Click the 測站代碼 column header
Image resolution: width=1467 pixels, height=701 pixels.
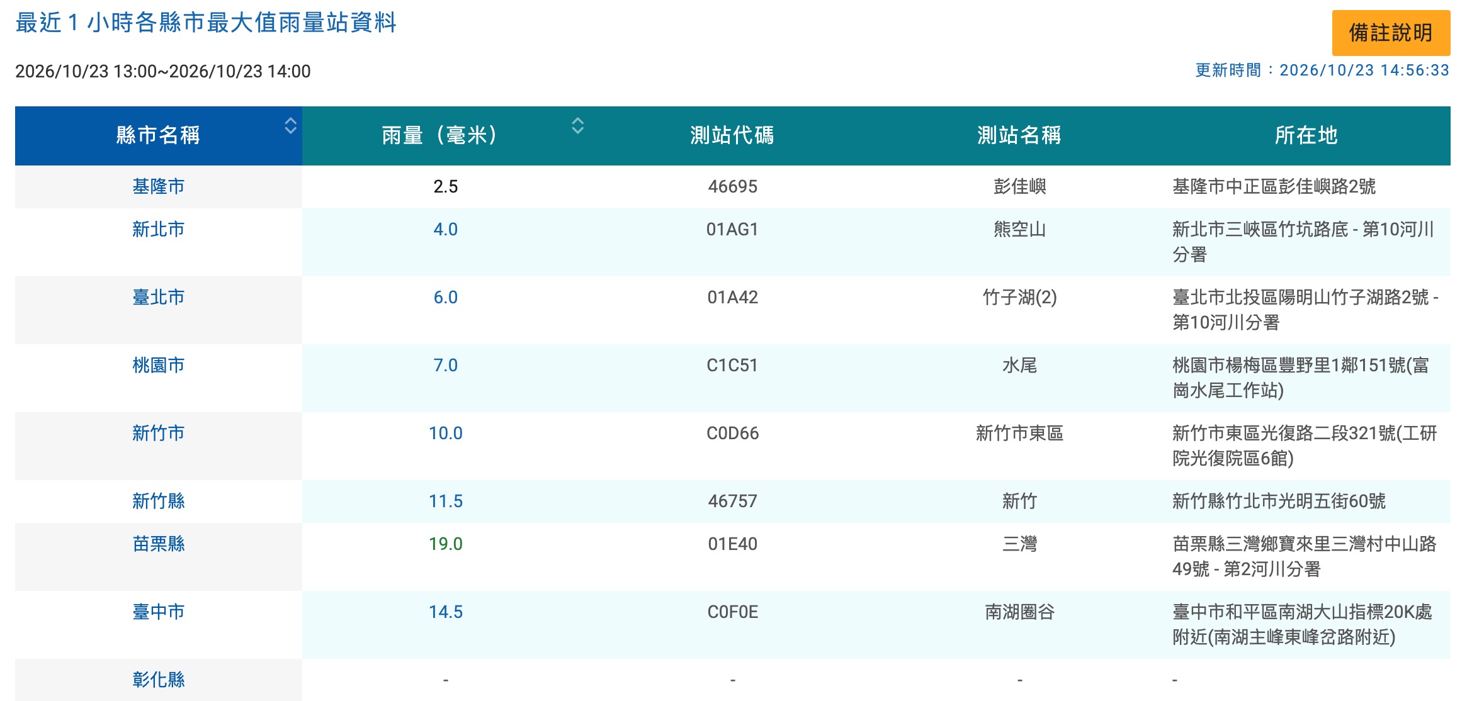(733, 135)
